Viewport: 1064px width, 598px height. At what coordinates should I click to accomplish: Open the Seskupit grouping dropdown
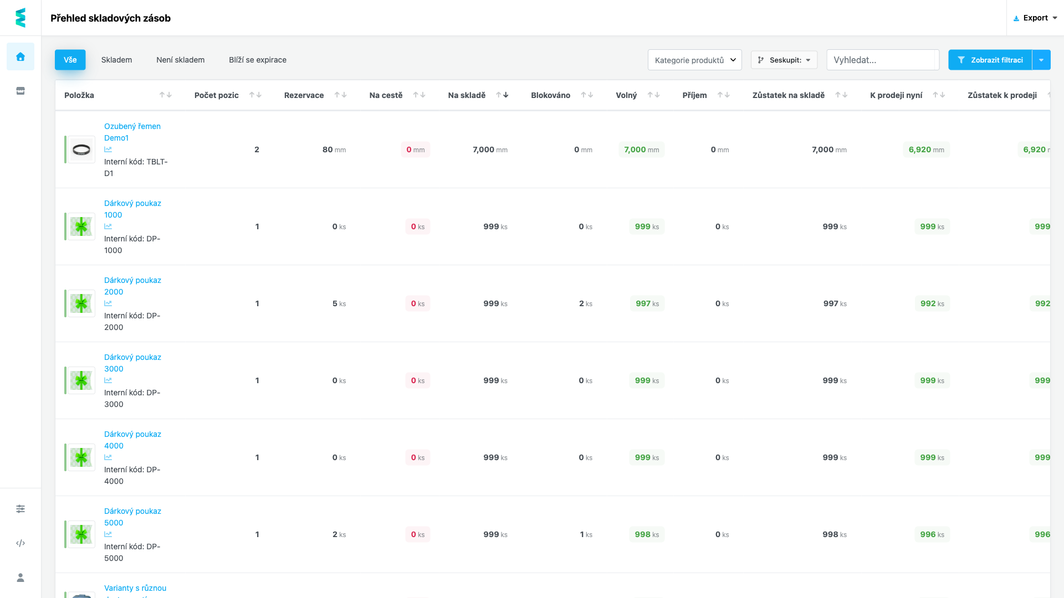point(784,60)
